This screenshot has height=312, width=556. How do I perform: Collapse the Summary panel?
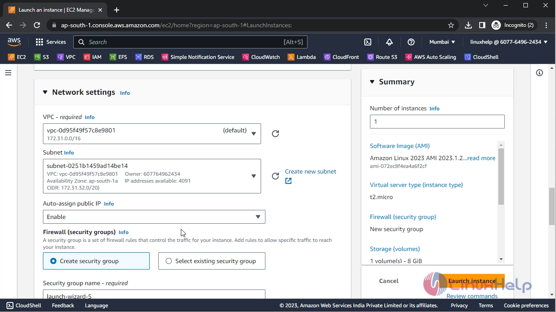coord(372,82)
